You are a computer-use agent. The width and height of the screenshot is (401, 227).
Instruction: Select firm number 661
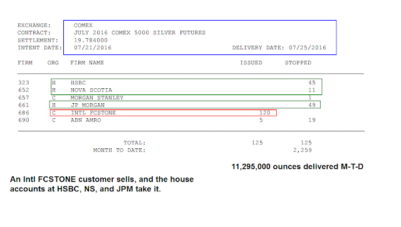tap(24, 105)
